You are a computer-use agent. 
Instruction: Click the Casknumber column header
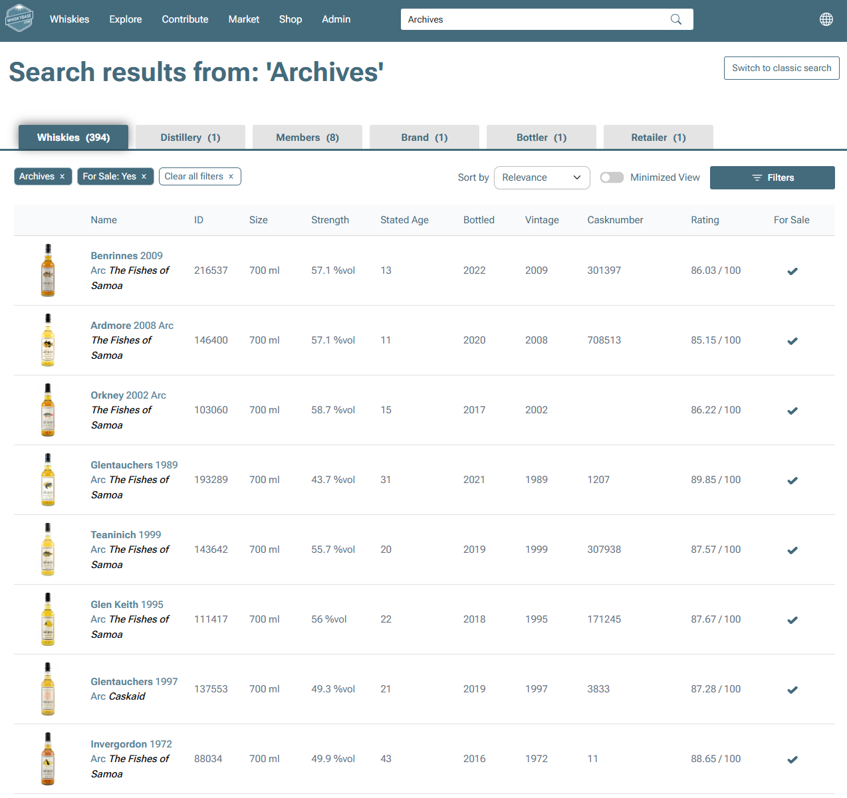(615, 220)
